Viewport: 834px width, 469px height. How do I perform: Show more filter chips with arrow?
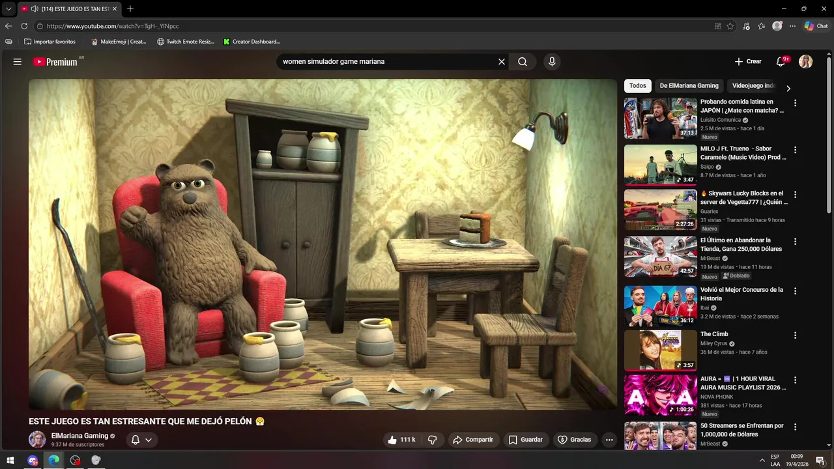(788, 88)
